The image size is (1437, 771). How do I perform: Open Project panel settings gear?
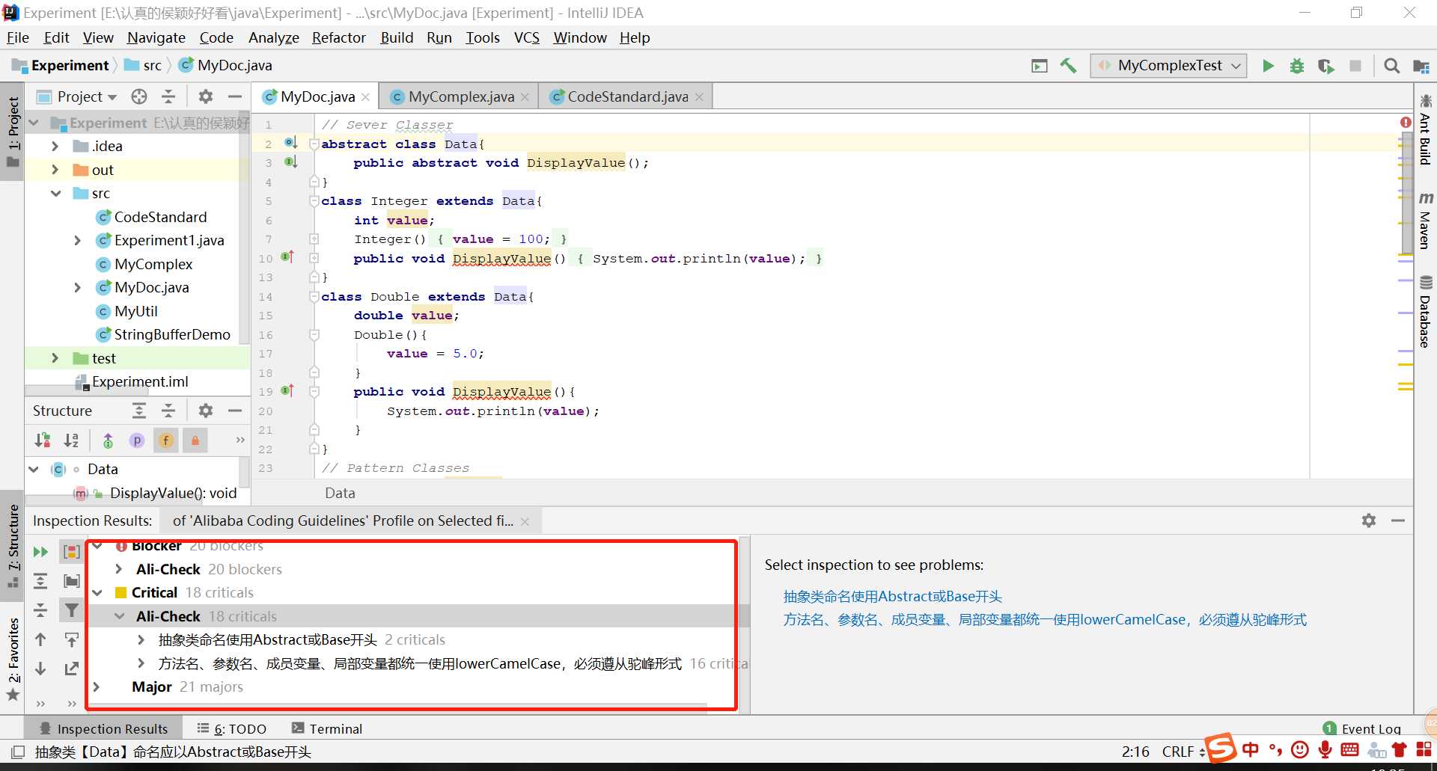205,96
